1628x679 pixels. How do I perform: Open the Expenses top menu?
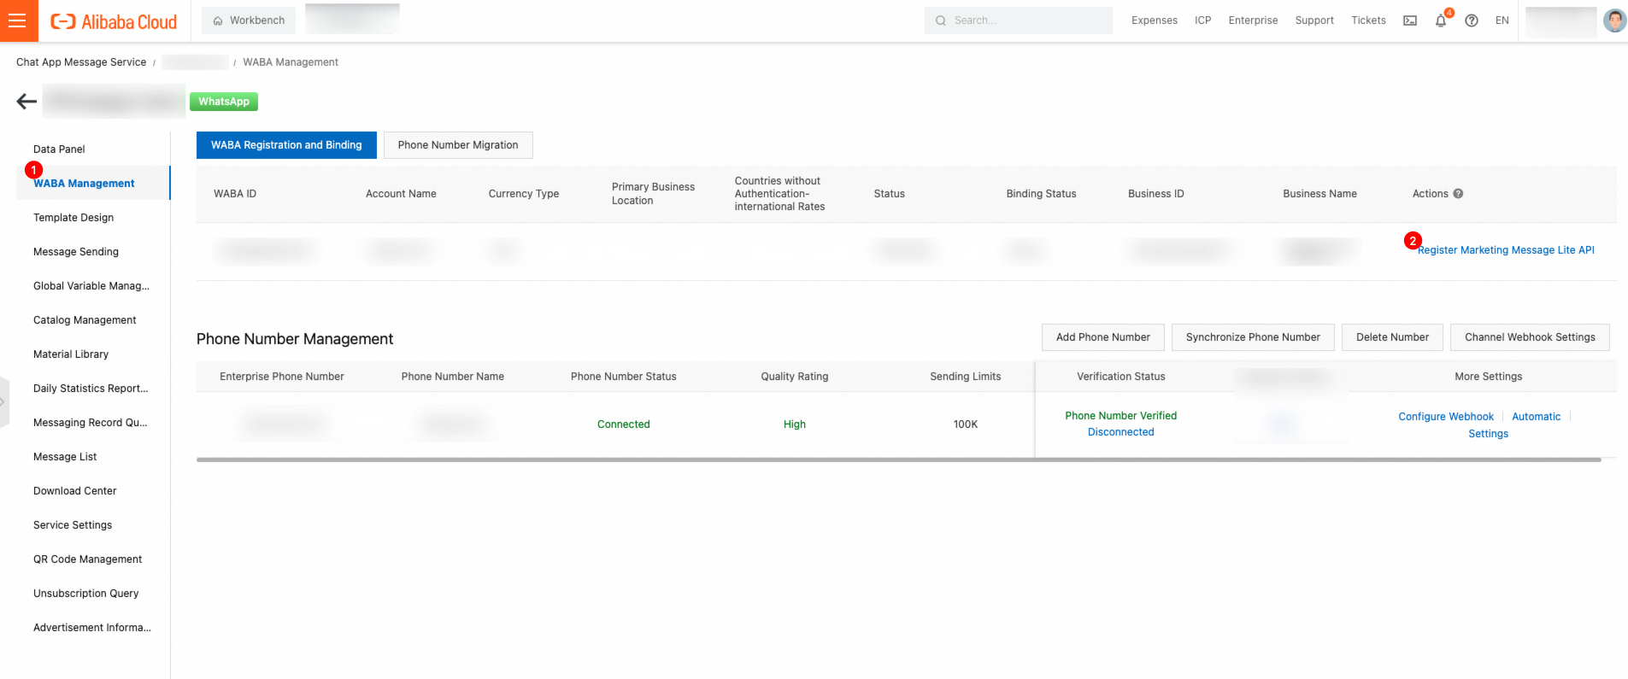pos(1154,20)
